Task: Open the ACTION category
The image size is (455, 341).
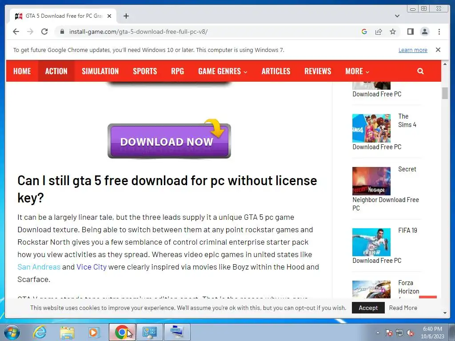Action: pos(56,71)
